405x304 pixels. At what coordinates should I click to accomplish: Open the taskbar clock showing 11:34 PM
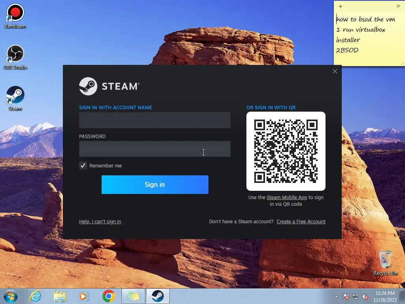(x=385, y=296)
